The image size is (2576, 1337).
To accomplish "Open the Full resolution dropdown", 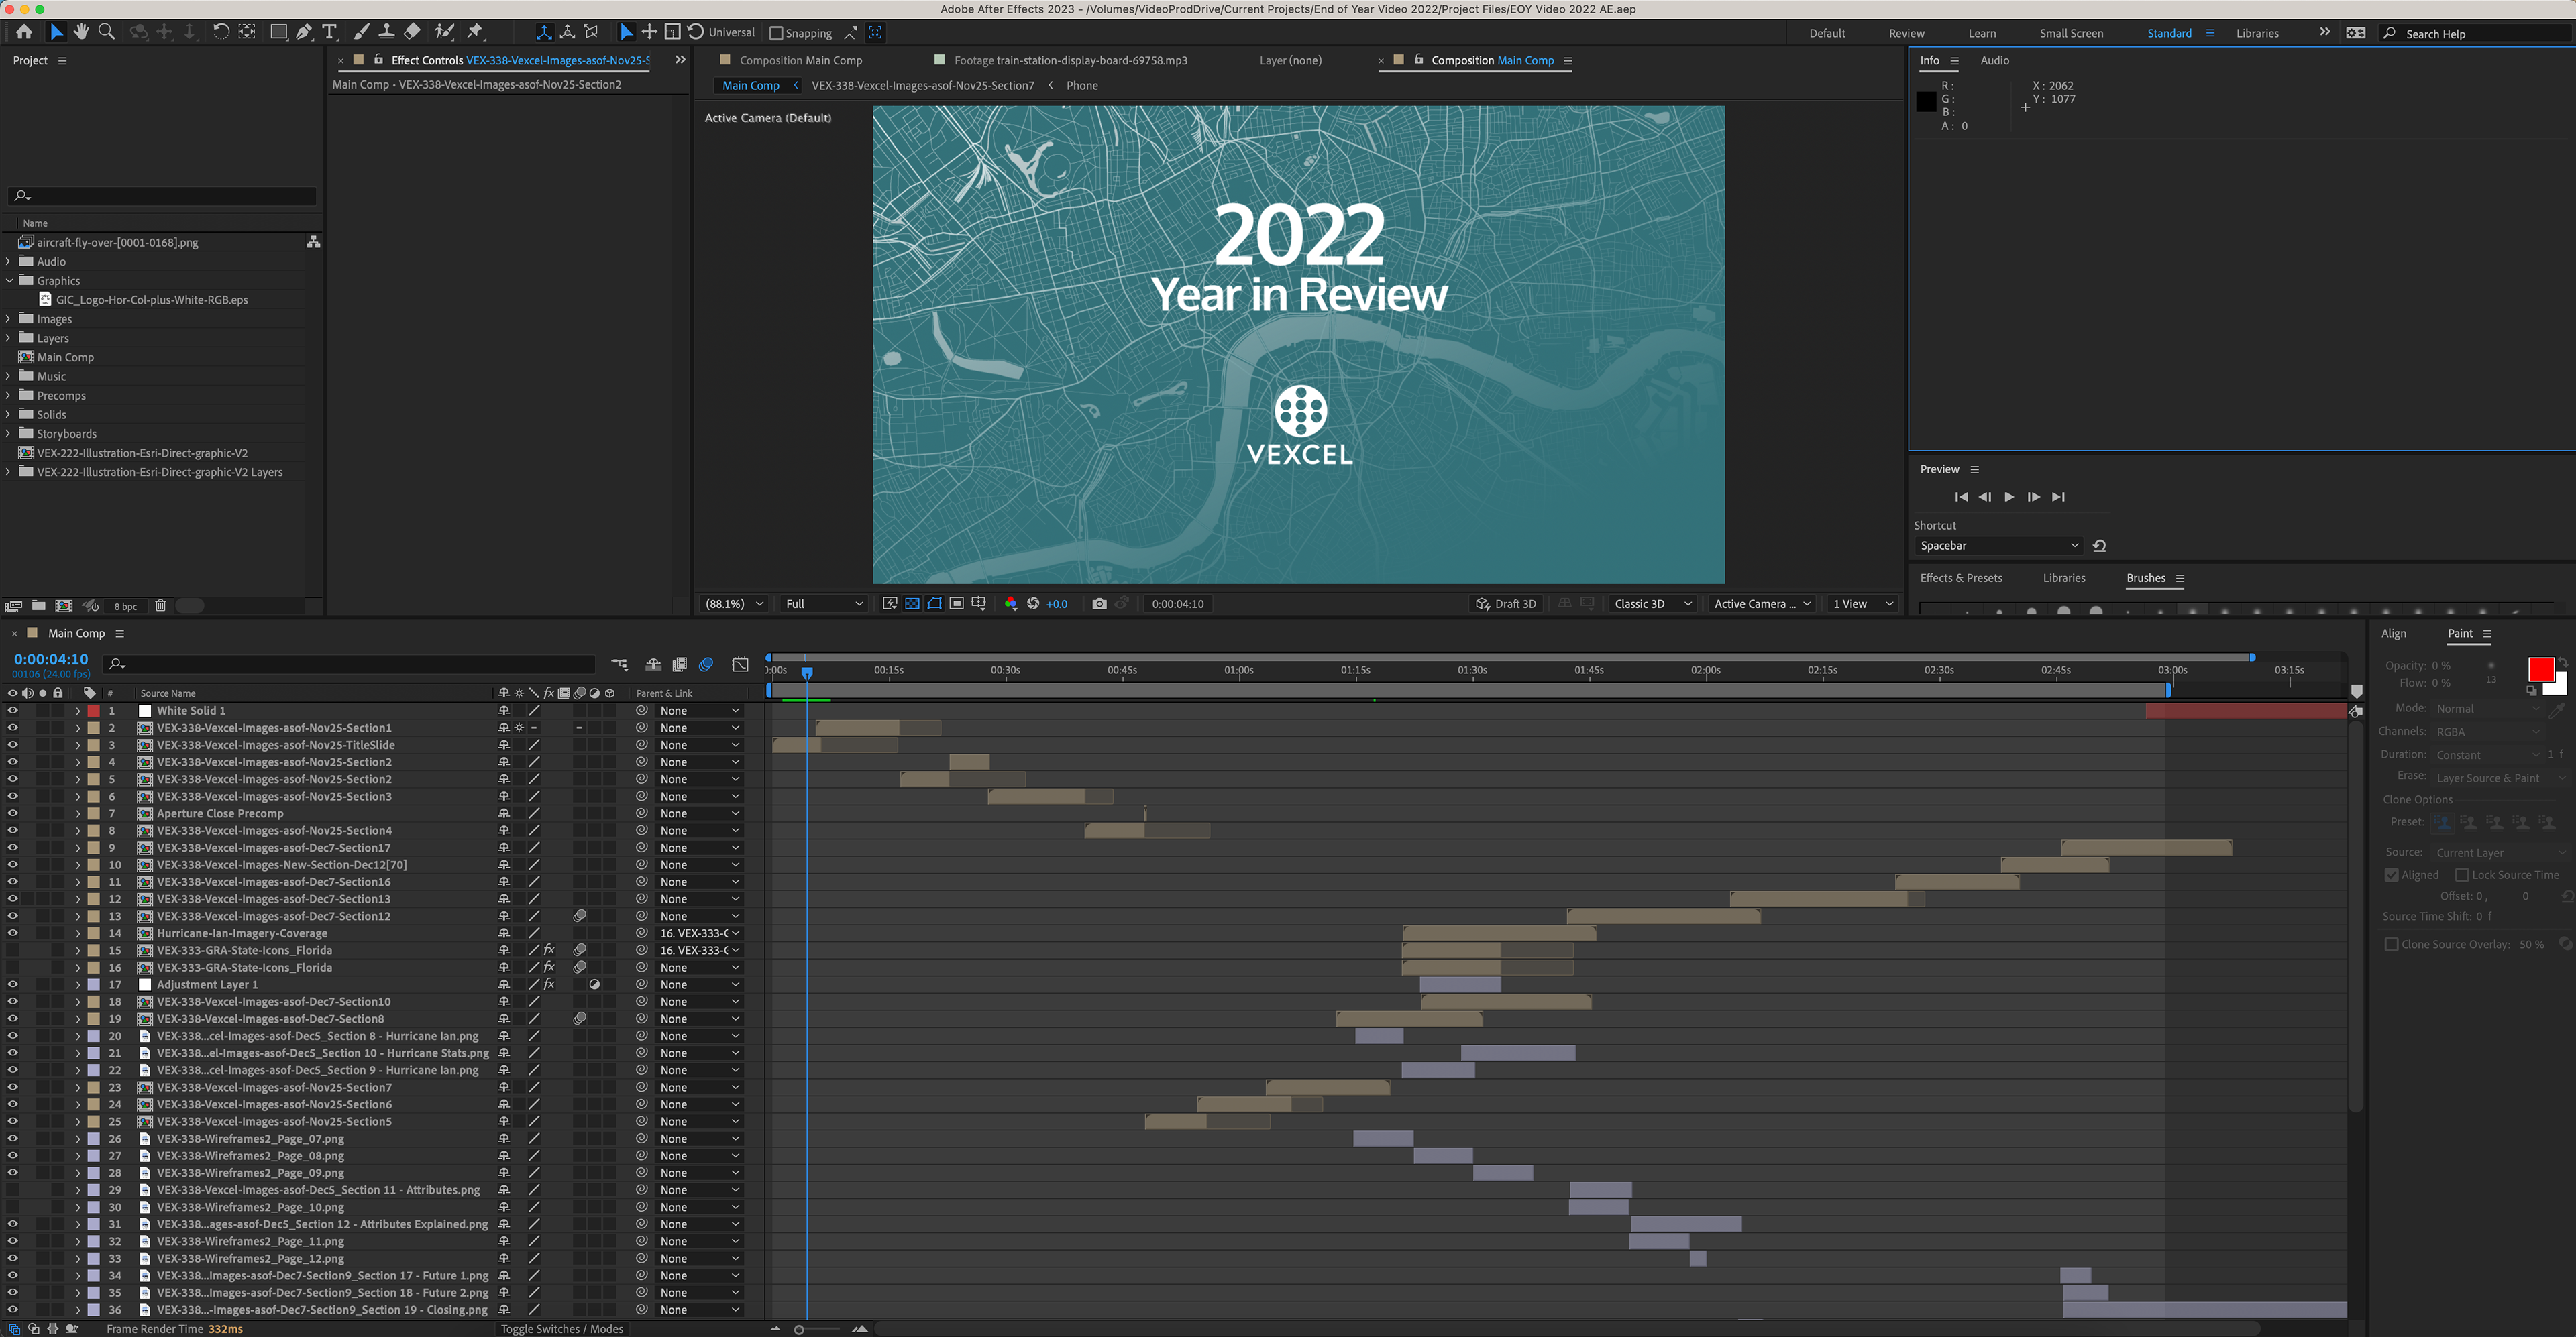I will click(823, 603).
